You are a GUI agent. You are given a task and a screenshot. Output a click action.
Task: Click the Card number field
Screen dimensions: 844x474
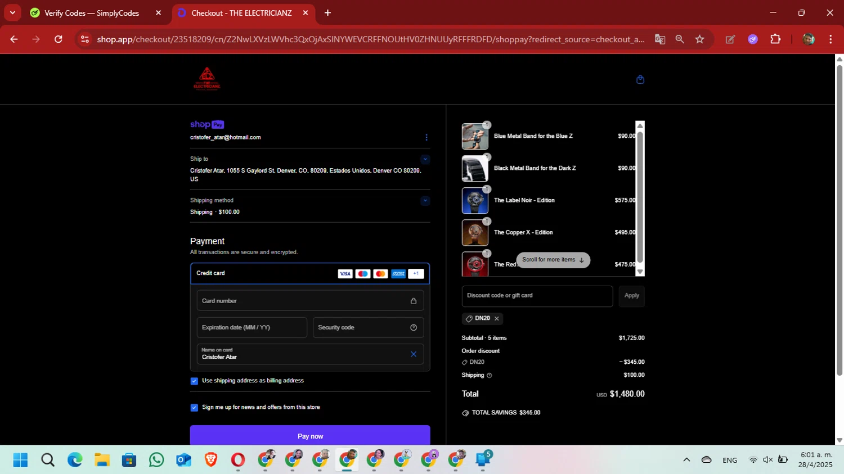point(310,301)
